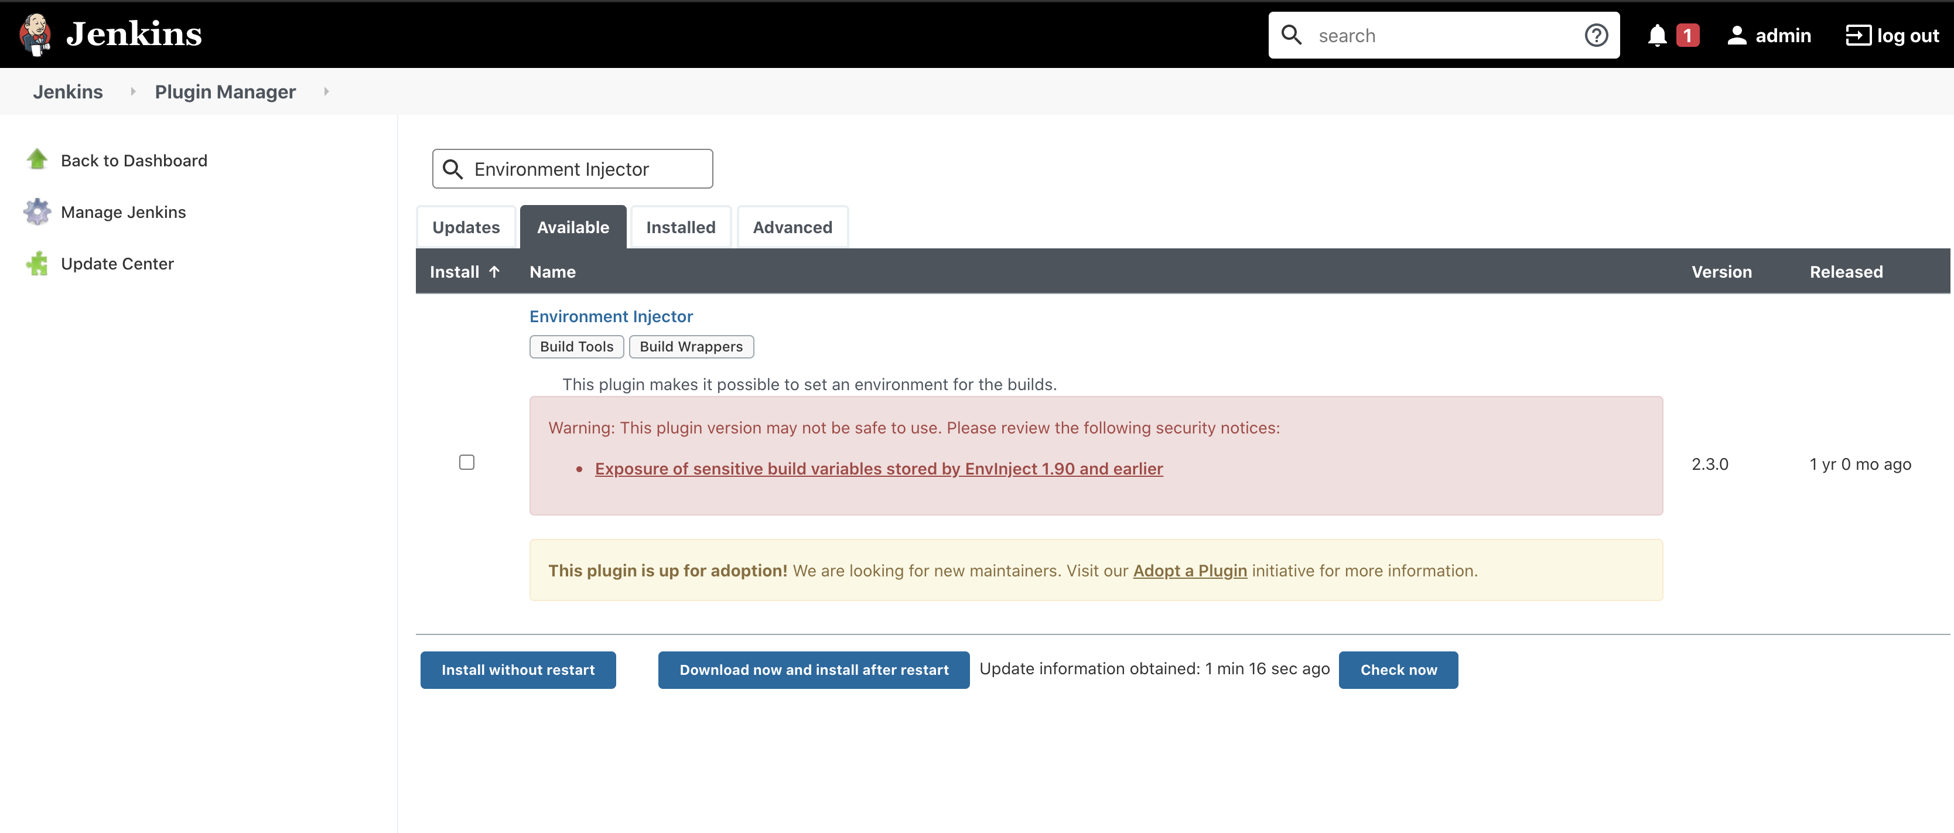Click Download now and install after restart
This screenshot has height=833, width=1954.
(x=814, y=670)
